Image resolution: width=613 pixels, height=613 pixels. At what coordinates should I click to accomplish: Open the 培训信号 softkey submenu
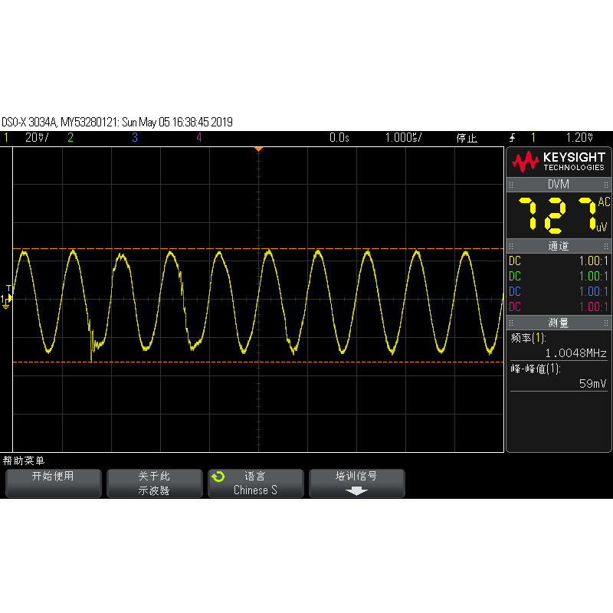(356, 484)
